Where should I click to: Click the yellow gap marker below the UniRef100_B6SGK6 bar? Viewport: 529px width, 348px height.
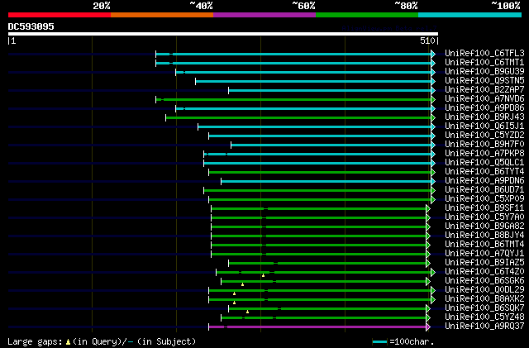(242, 285)
